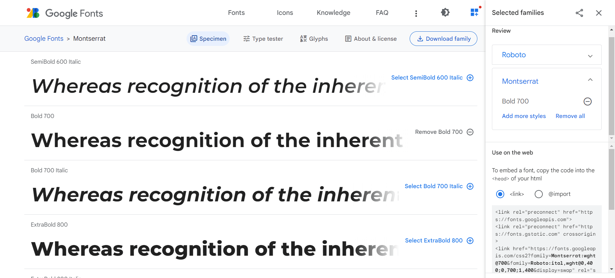Expand the Roboto family section
Viewport: 615px width, 278px height.
[590, 56]
